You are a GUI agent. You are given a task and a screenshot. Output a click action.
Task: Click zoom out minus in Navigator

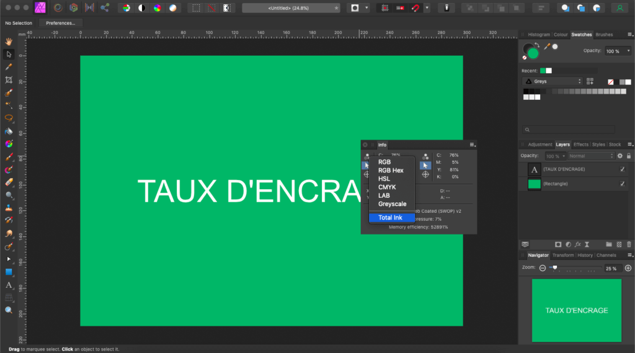click(542, 268)
